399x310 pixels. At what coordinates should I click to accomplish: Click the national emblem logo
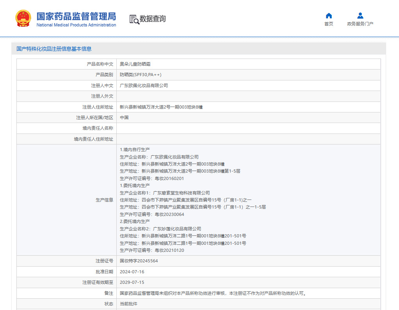23,18
